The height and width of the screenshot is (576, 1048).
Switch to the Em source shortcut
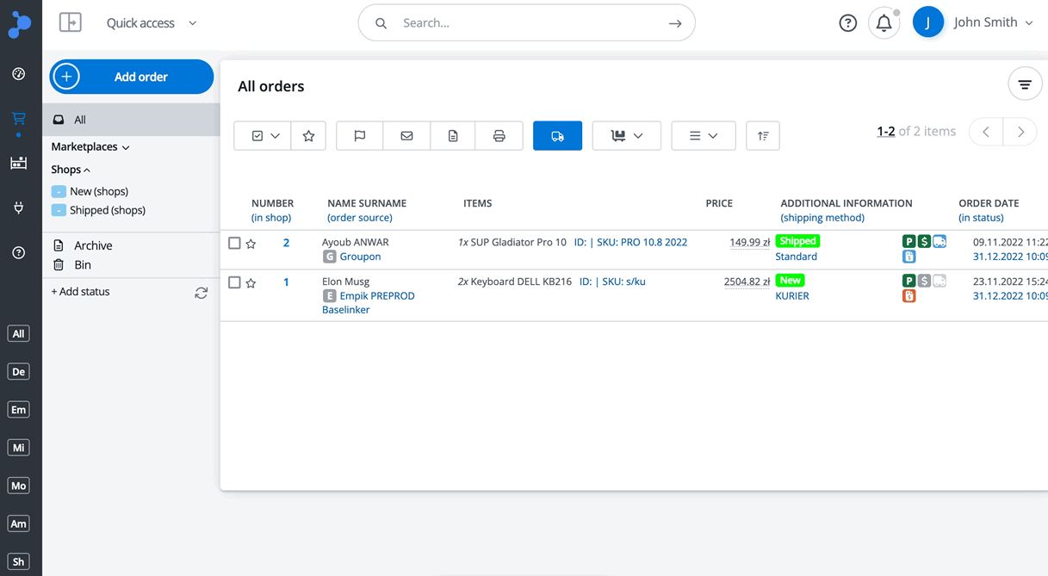[x=18, y=410]
